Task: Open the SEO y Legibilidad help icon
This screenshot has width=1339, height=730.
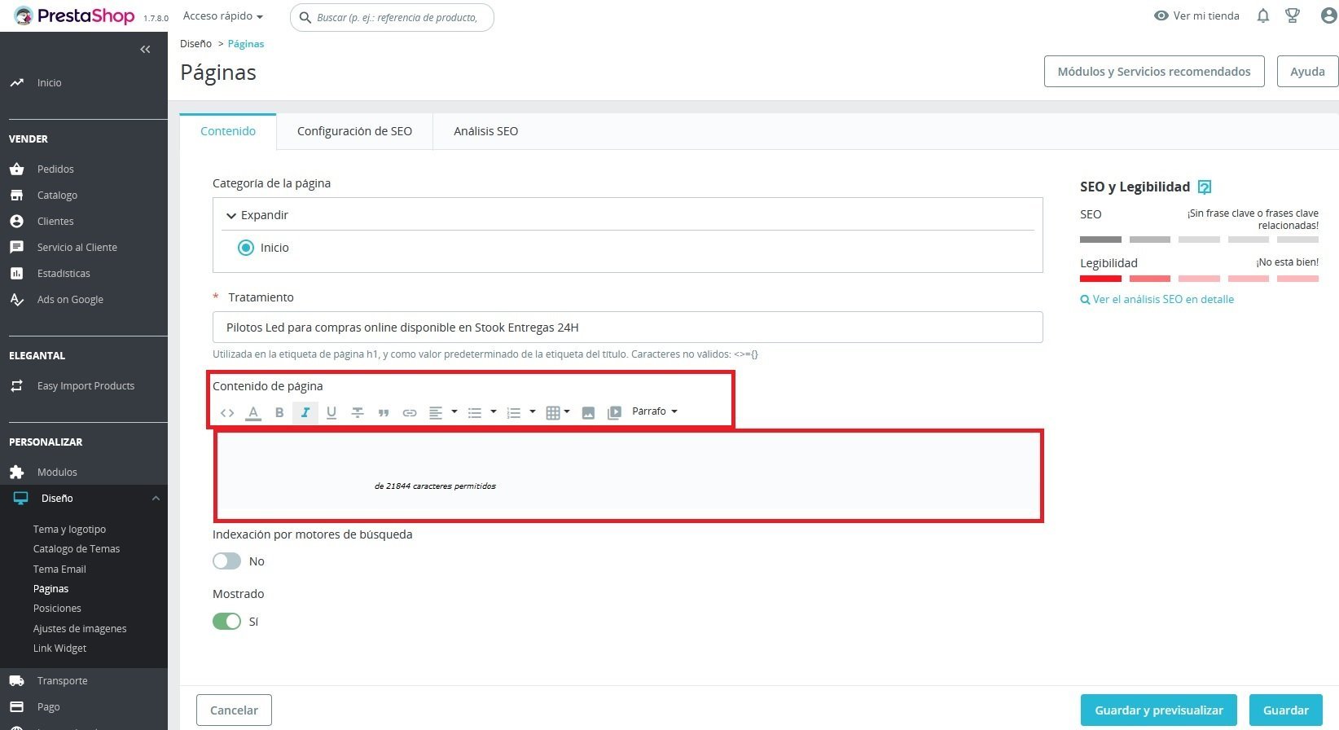Action: tap(1205, 187)
